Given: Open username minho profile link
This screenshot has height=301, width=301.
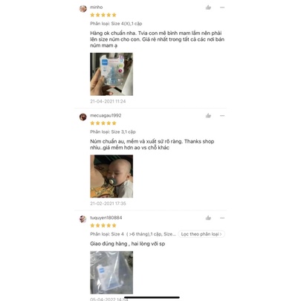Looking at the screenshot, I should [x=97, y=7].
